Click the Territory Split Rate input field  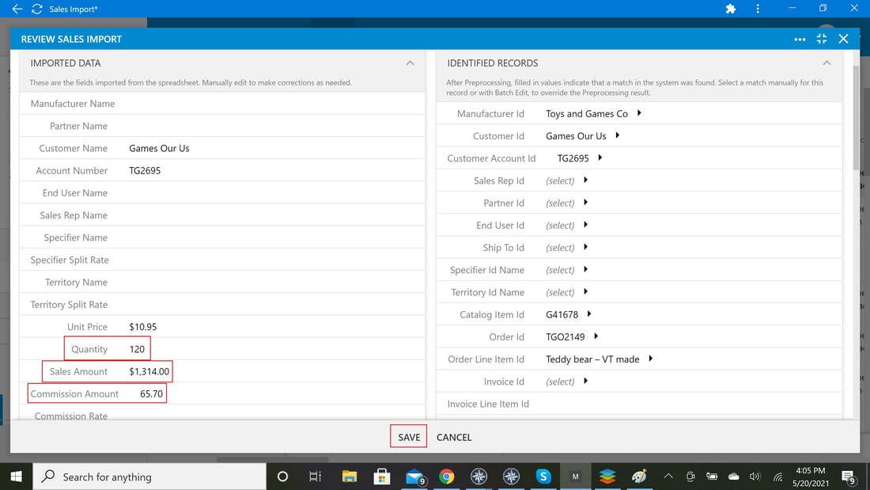[x=274, y=305]
